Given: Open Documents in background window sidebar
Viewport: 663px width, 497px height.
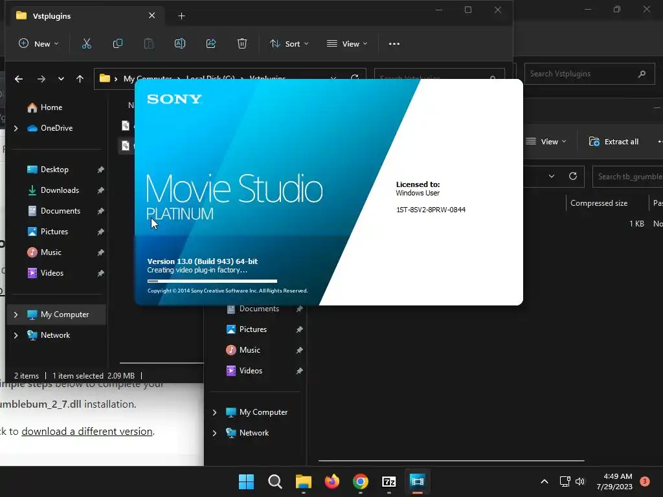Looking at the screenshot, I should tap(253, 309).
